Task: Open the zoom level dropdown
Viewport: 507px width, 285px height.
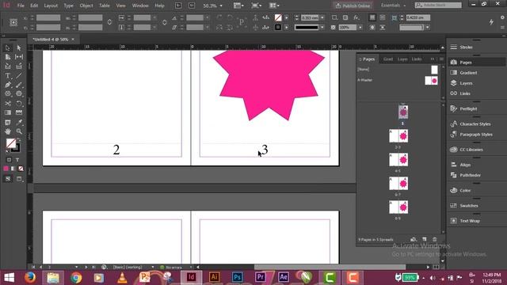Action: tap(221, 6)
